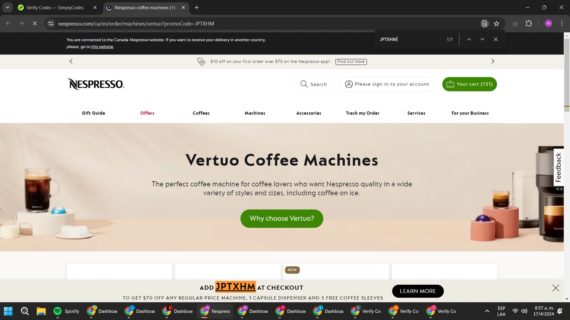Viewport: 570px width, 320px height.
Task: Open File Explorer from taskbar
Action: pos(41,311)
